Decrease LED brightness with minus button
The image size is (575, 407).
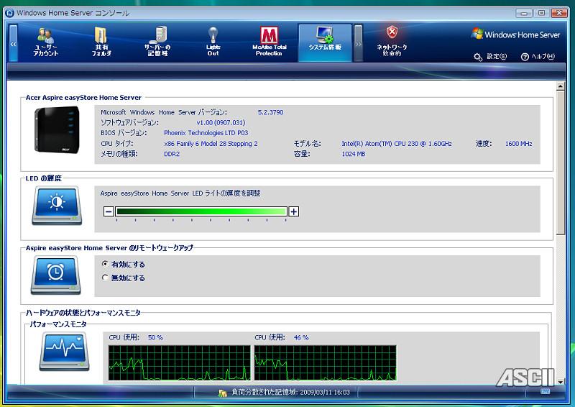pos(109,211)
